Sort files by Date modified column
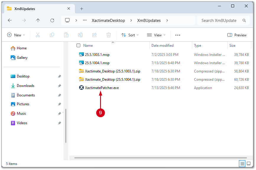The image size is (256, 170). (162, 46)
